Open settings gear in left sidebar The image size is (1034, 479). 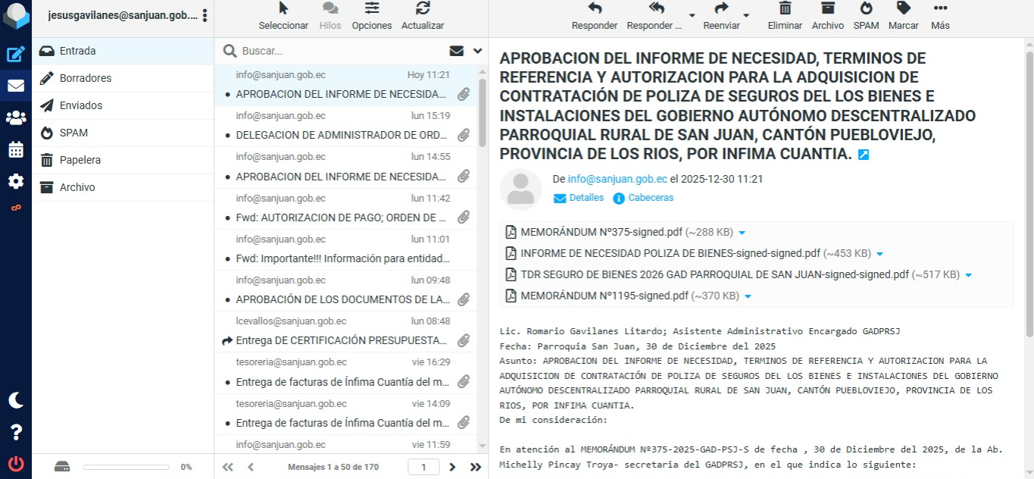point(15,181)
